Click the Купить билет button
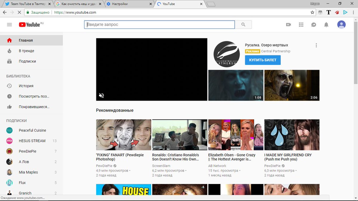The width and height of the screenshot is (358, 201). (263, 60)
